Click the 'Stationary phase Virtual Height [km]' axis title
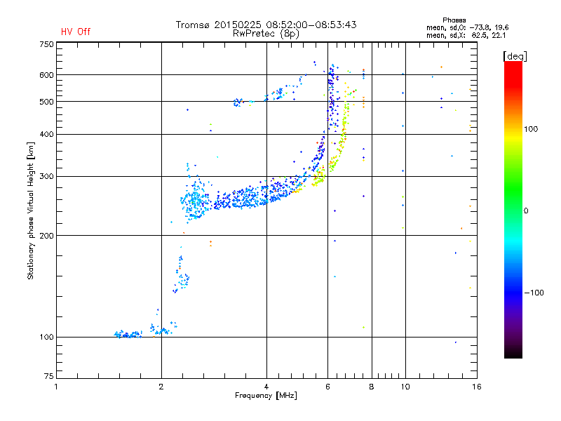The width and height of the screenshot is (561, 421). click(31, 210)
